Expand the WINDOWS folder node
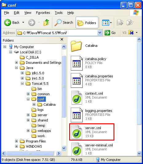Viewport: 143px width, 164px height. (x=16, y=146)
